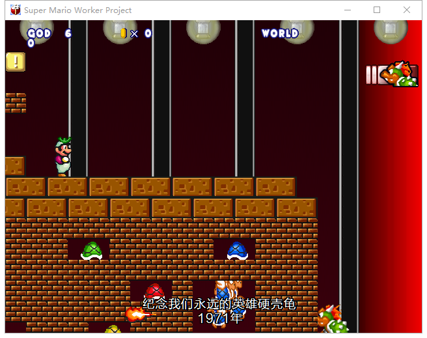Image resolution: width=427 pixels, height=338 pixels.
Task: Click the 1971年 subtitle text
Action: tap(220, 318)
